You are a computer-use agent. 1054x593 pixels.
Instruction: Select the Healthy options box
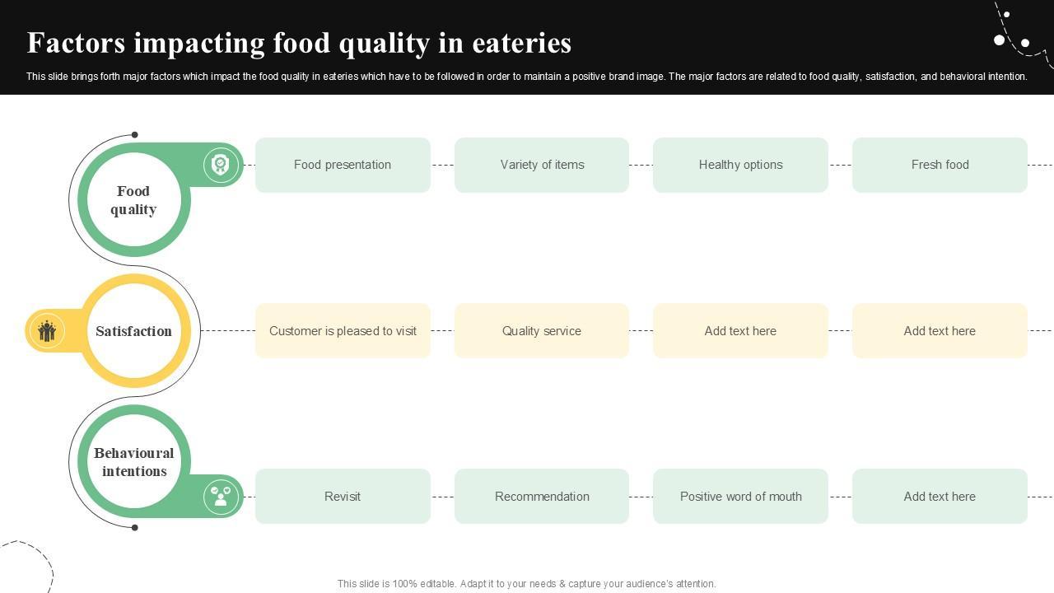(740, 165)
